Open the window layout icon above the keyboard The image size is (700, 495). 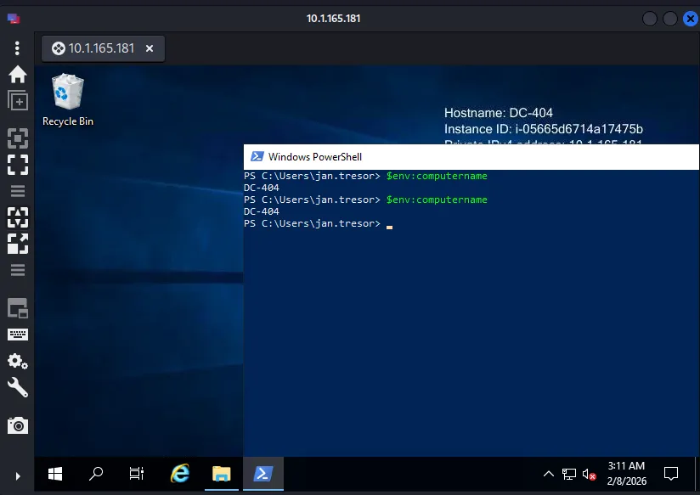click(17, 307)
